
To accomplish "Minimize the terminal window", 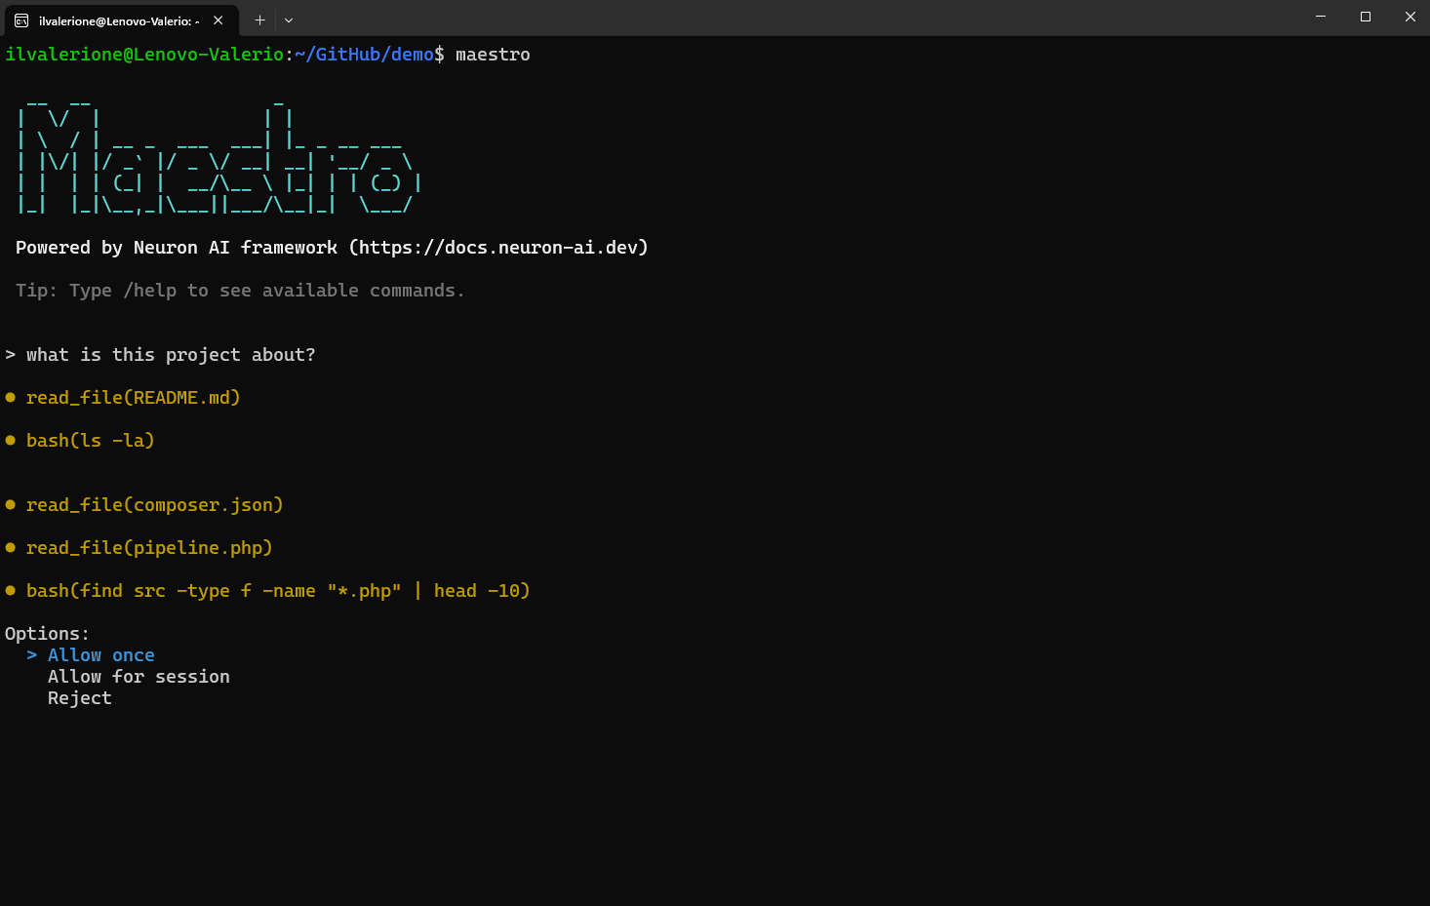I will tap(1321, 17).
